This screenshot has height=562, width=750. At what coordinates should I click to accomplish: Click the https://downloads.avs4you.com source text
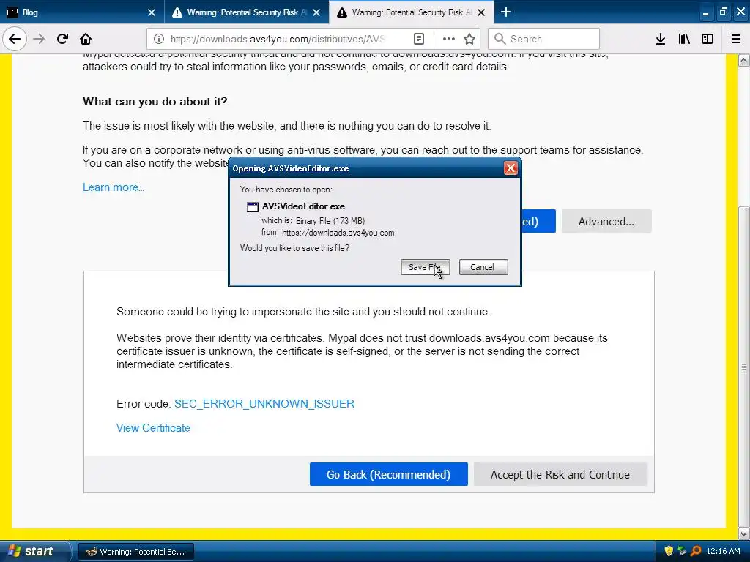tap(338, 233)
